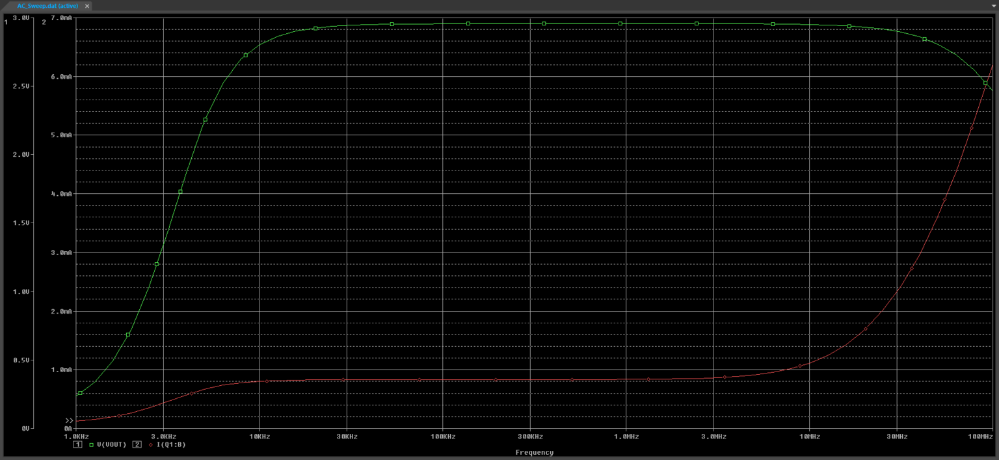Close the AC_Sweep.dat tab
This screenshot has width=999, height=460.
coord(87,6)
